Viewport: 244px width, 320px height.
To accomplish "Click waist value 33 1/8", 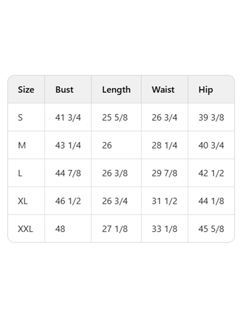I will coord(164,229).
